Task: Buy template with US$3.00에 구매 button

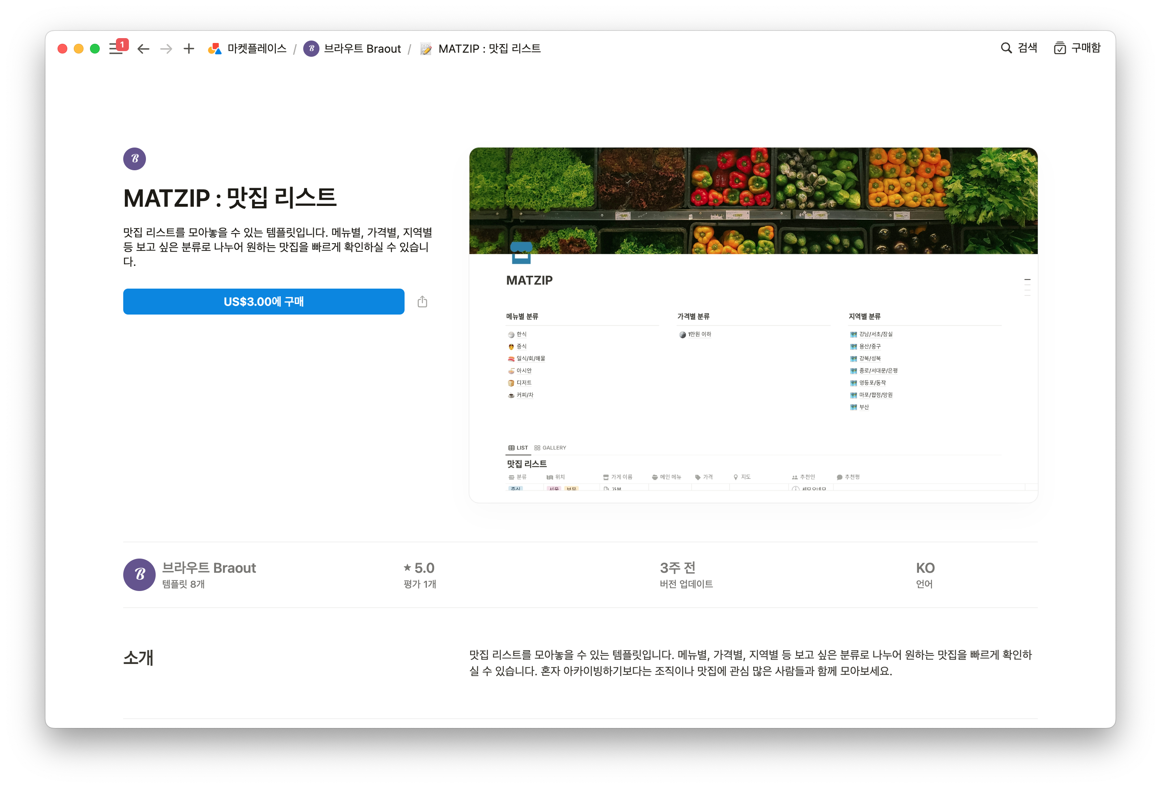Action: point(264,301)
